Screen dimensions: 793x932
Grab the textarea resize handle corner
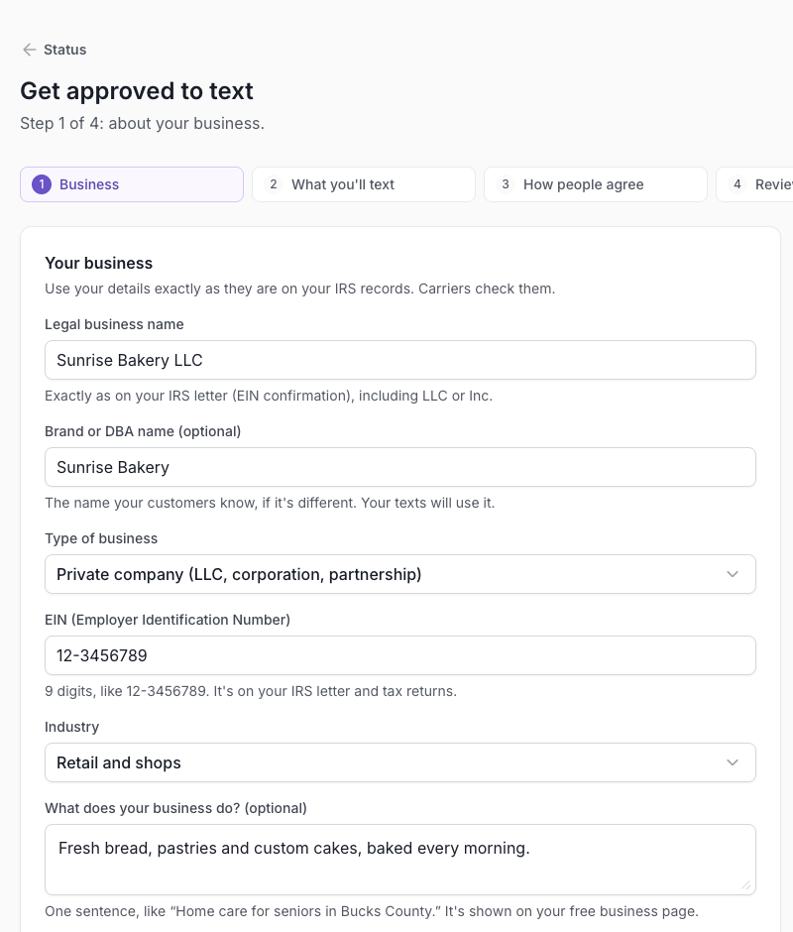pos(746,885)
